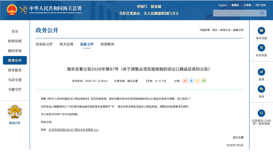Click the national emblem logo in header
Screen dimensions: 273x153
point(12,10)
